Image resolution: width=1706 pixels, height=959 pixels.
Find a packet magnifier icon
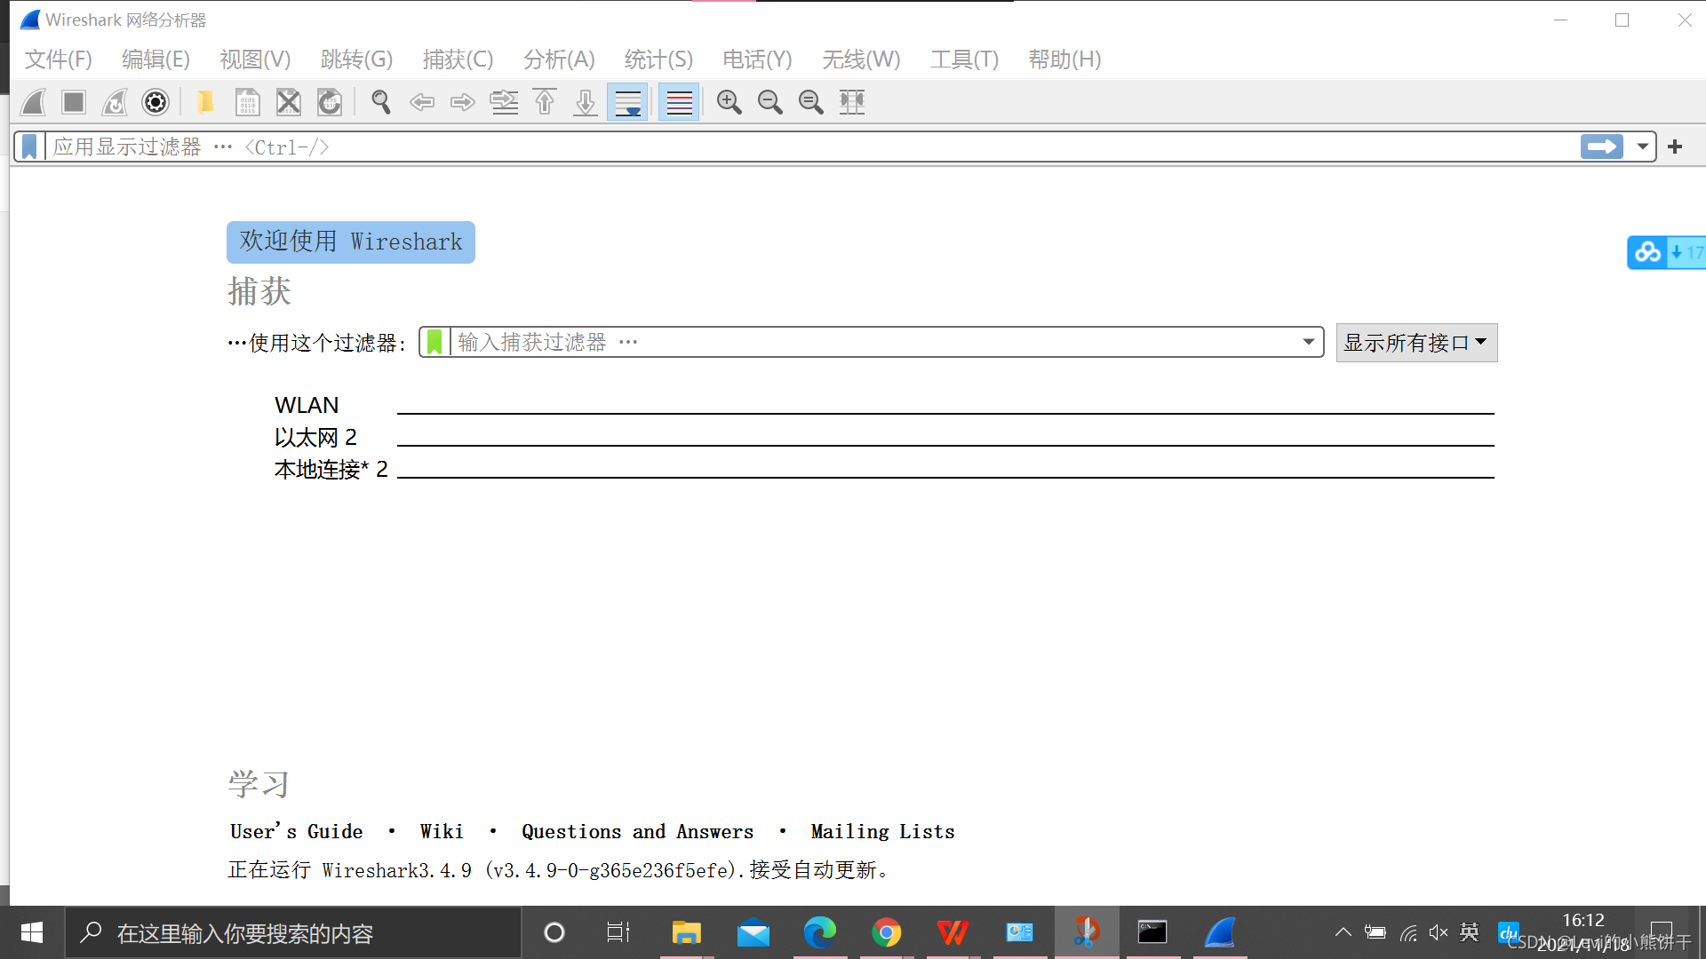coord(381,102)
